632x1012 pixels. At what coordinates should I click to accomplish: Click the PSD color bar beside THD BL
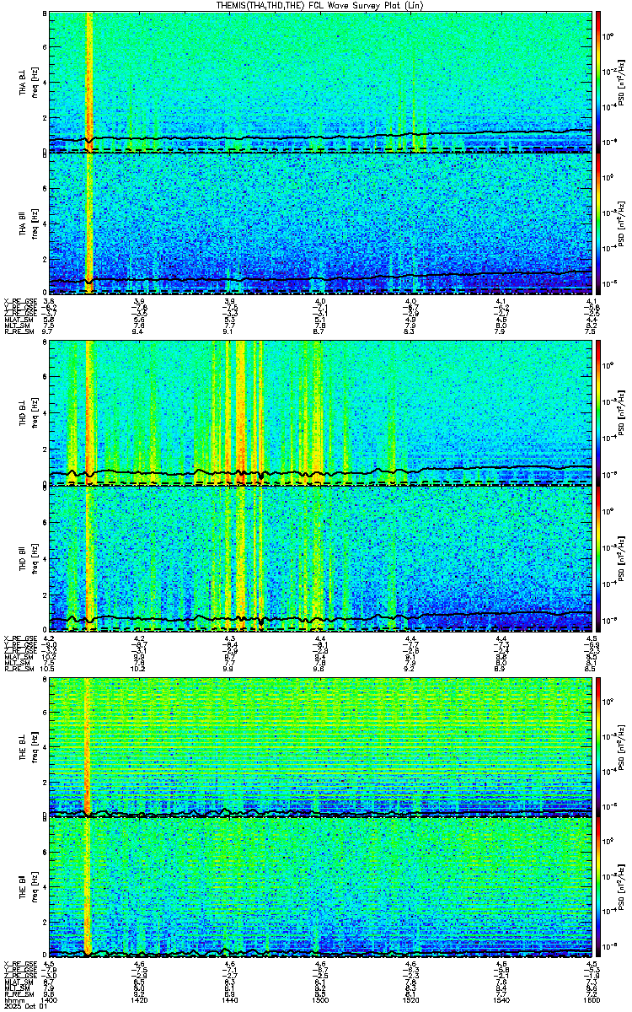[x=597, y=412]
